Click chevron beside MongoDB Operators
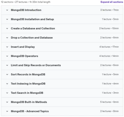Screen dimensions: 124x117 (x=7, y=56)
